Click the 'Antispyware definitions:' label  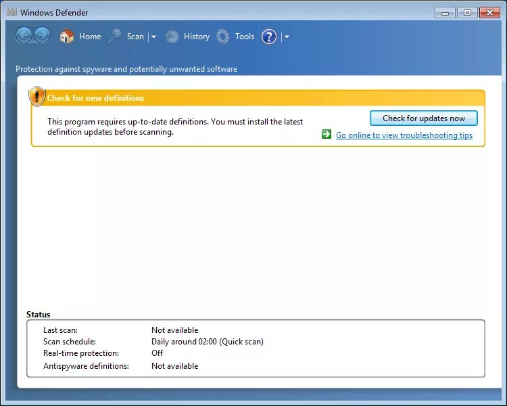(86, 366)
